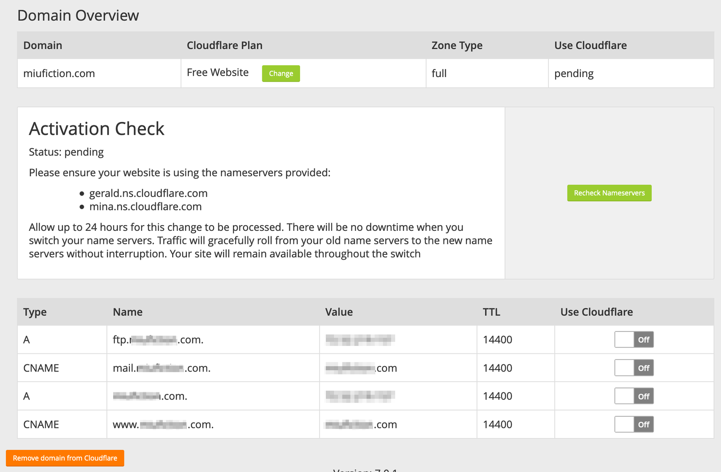Turn on Cloudflare for the www CNAME record
This screenshot has width=721, height=472.
(634, 424)
